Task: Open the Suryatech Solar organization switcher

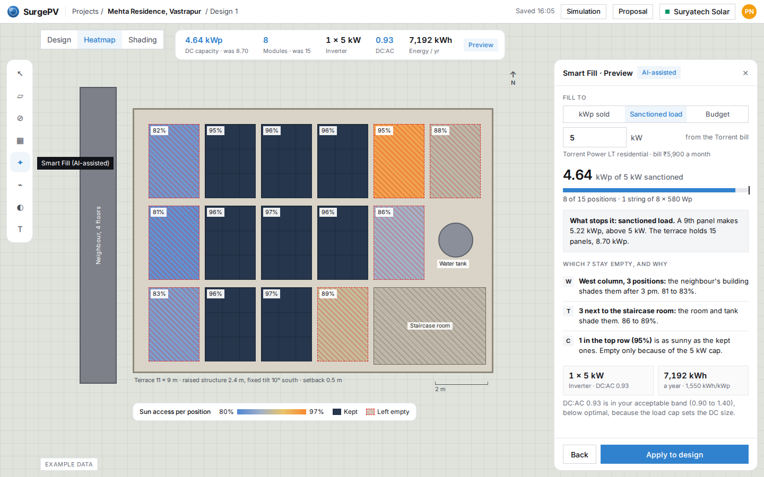Action: [x=697, y=12]
